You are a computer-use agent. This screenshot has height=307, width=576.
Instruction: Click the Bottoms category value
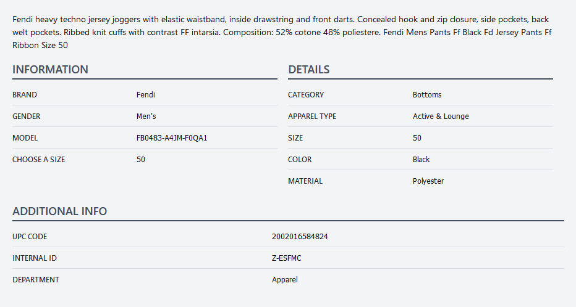pos(427,95)
